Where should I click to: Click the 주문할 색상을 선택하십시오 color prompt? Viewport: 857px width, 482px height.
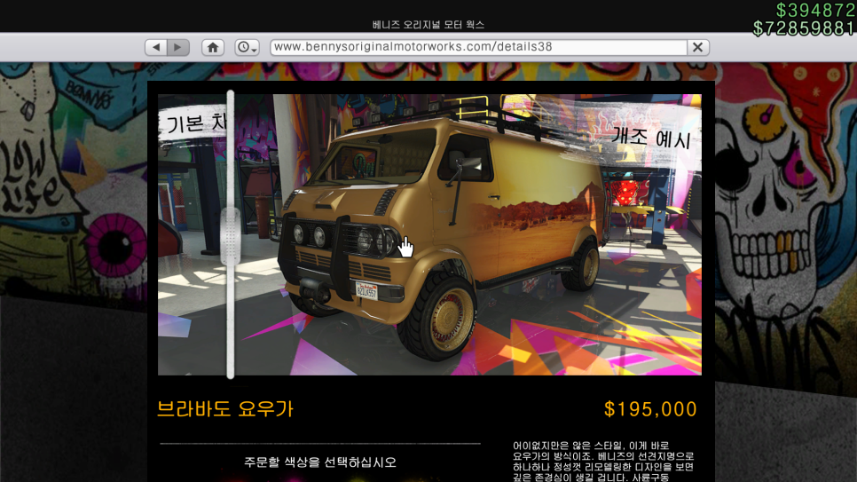[319, 462]
